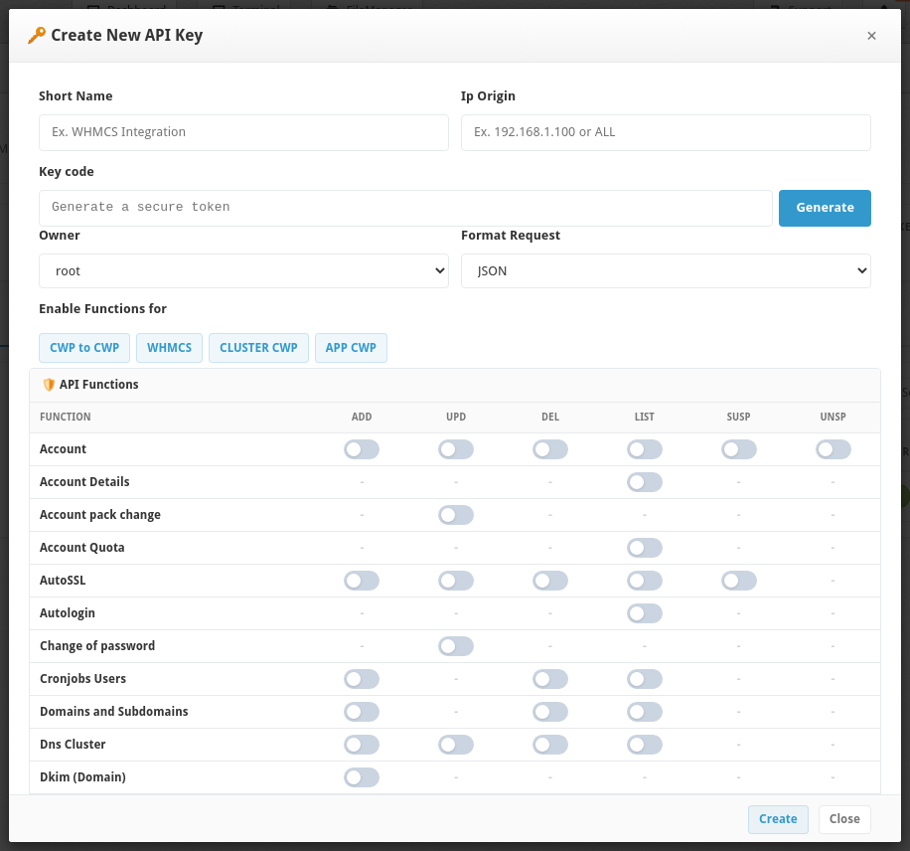Turn on Change of password UPD switch
This screenshot has height=851, width=910.
456,646
